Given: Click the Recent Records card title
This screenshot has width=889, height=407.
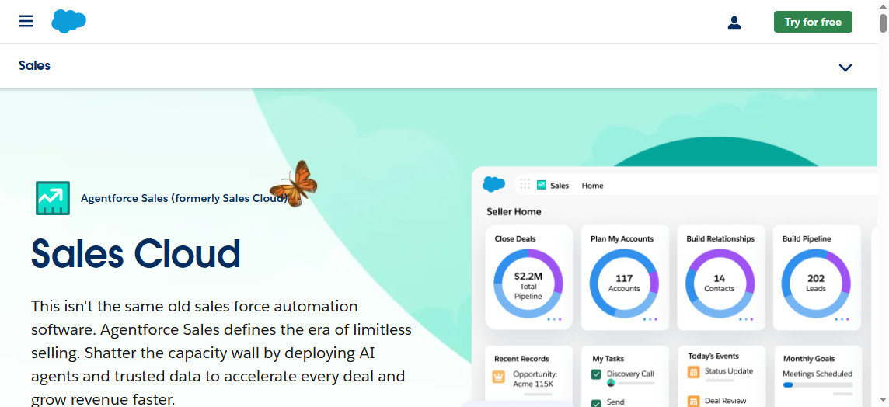Looking at the screenshot, I should [521, 359].
